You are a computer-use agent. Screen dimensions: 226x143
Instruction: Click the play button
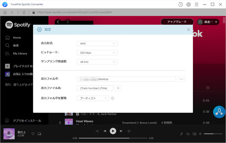coord(113,131)
